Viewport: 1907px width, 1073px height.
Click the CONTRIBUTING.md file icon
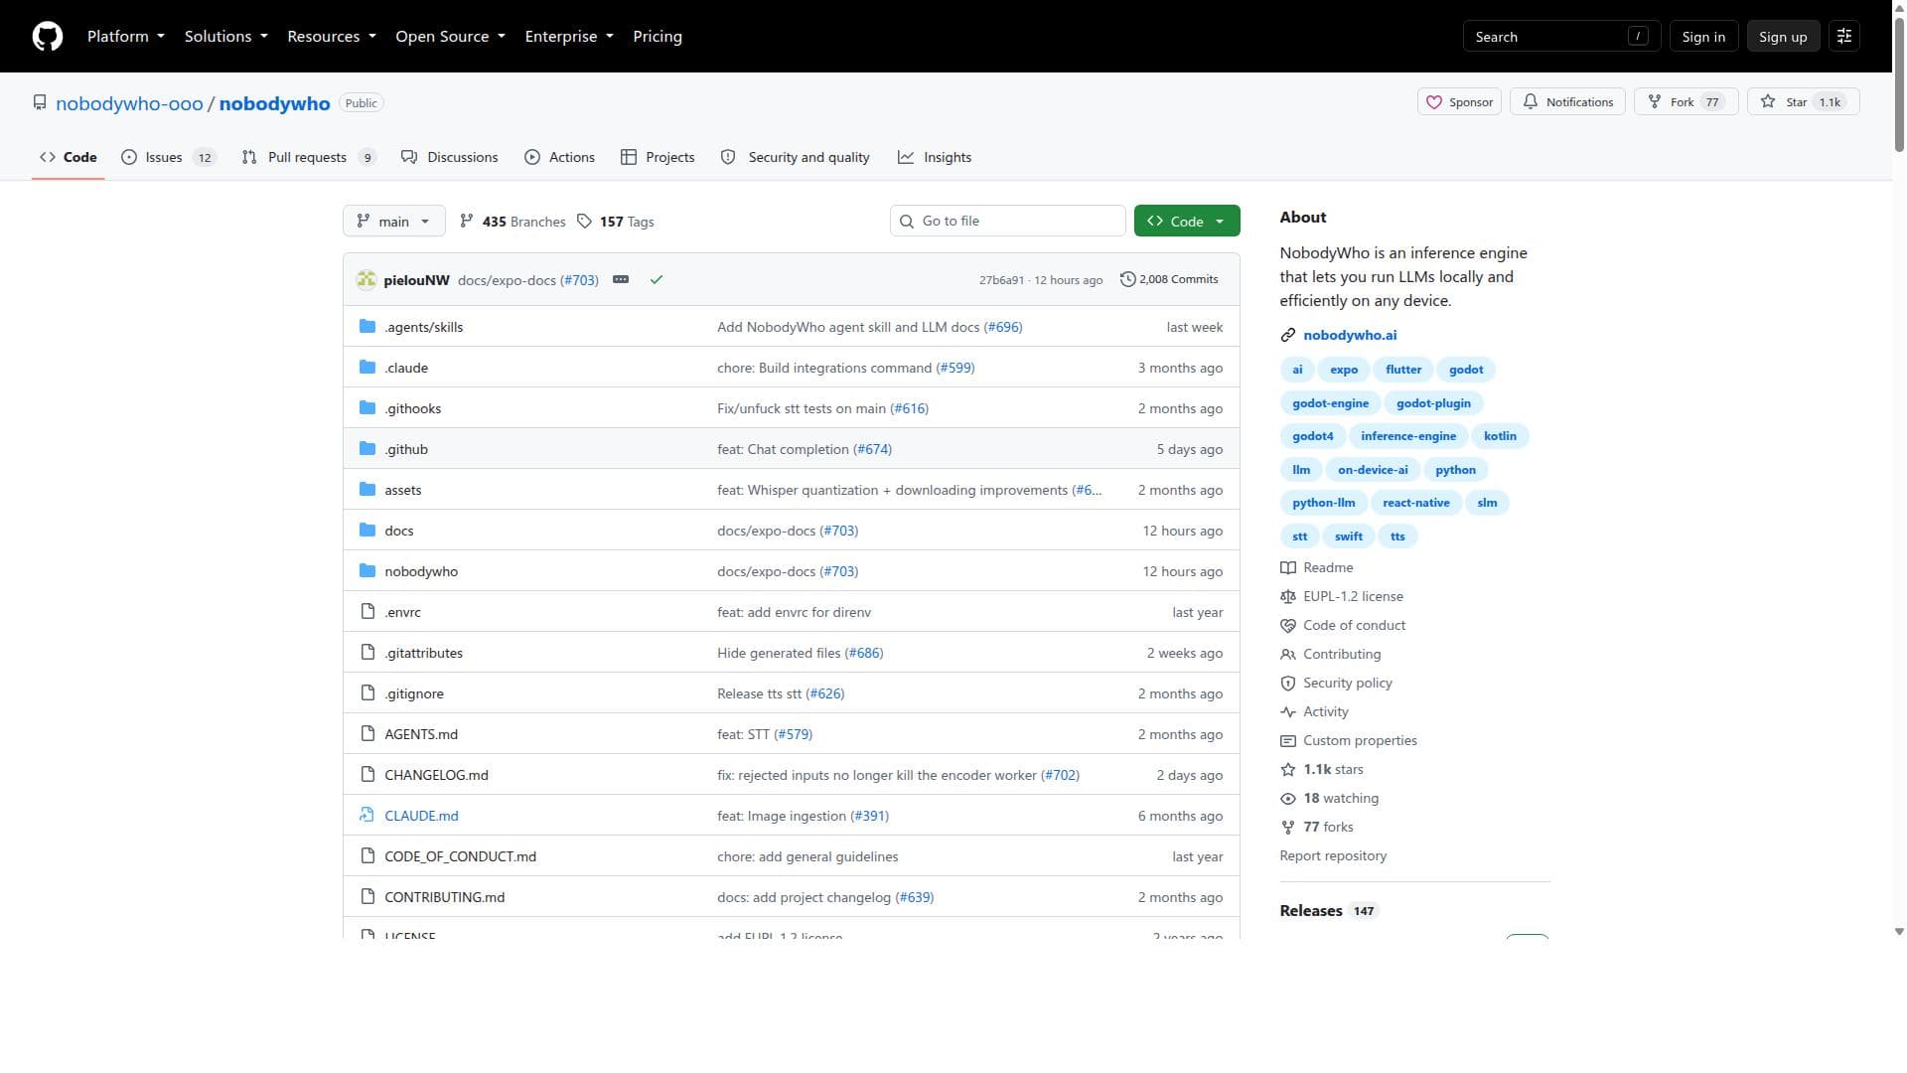coord(367,897)
